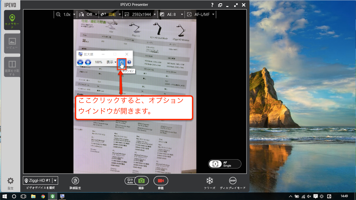This screenshot has width=356, height=200.
Task: Open the 2592x1944 resolution dropdown
Action: [140, 15]
